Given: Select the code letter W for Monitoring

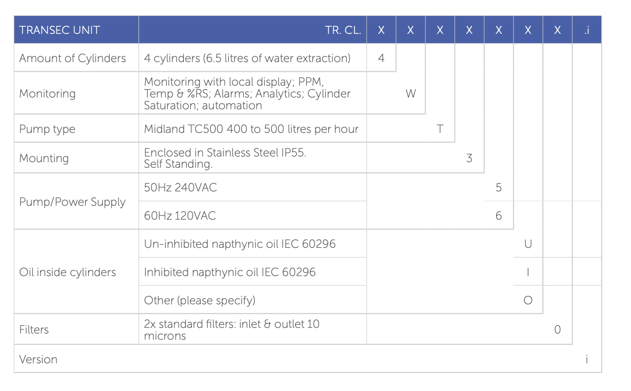Looking at the screenshot, I should (410, 93).
